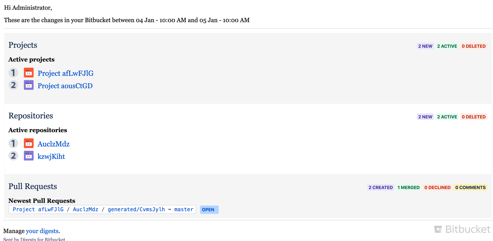The width and height of the screenshot is (493, 241).
Task: Open the kzwjKiht repository link
Action: point(51,157)
